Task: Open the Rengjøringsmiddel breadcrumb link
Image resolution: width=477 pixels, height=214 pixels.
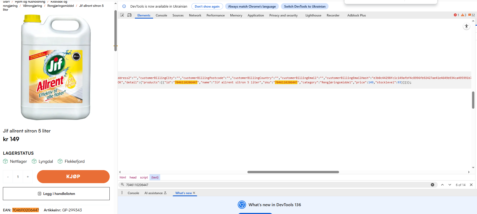Action: point(60,6)
